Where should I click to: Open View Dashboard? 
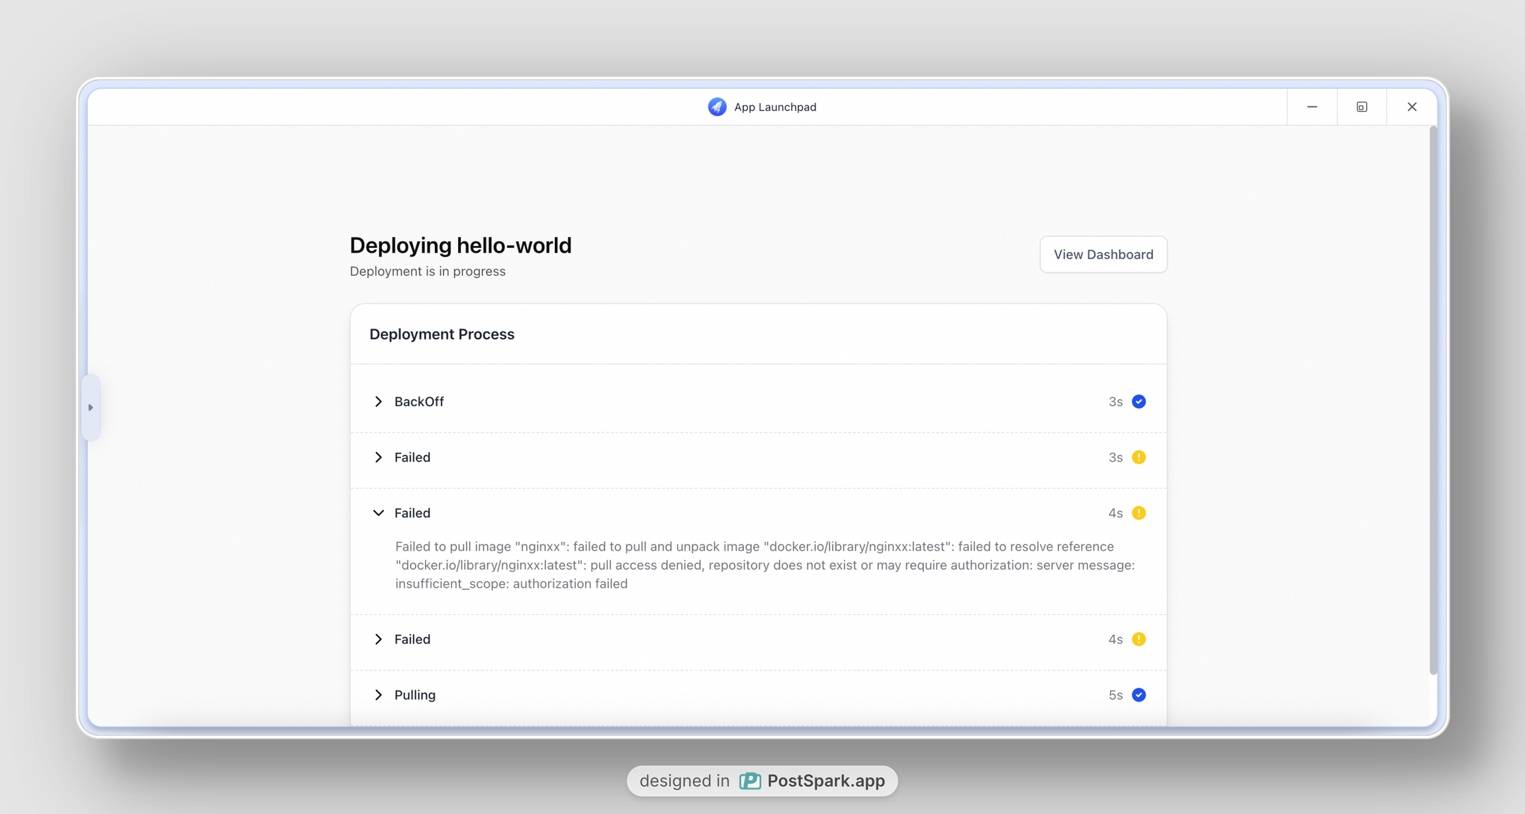[x=1103, y=254]
